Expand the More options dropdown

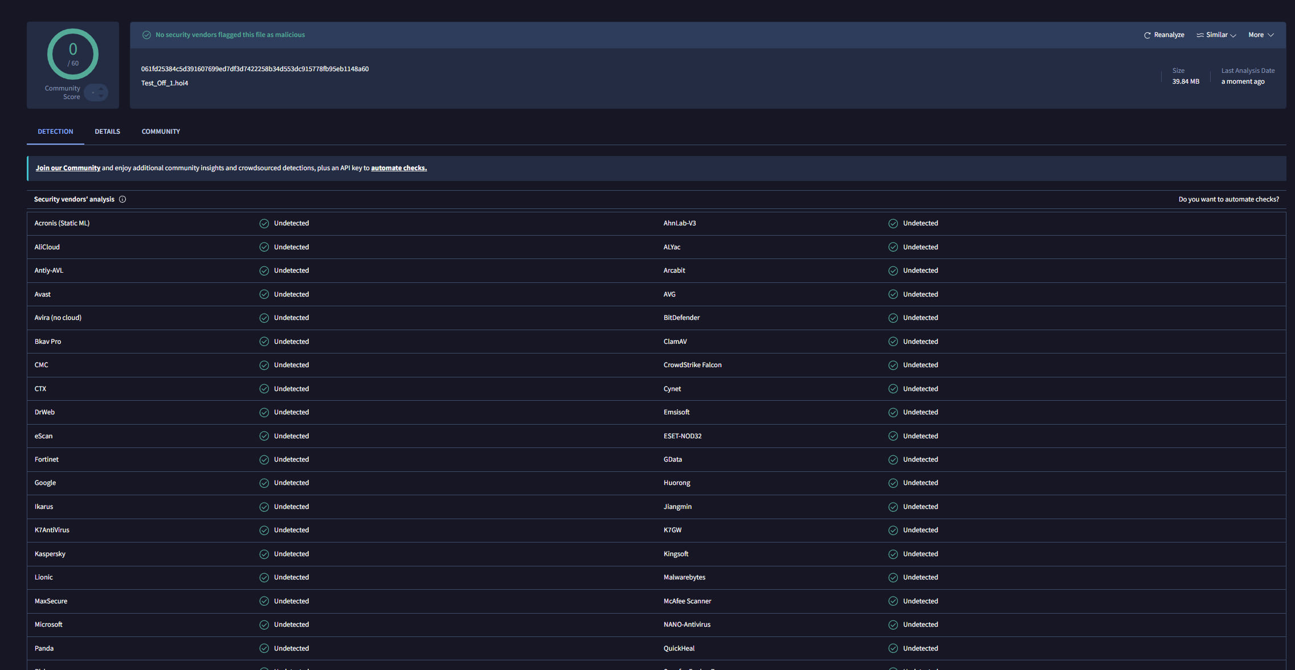click(1260, 35)
